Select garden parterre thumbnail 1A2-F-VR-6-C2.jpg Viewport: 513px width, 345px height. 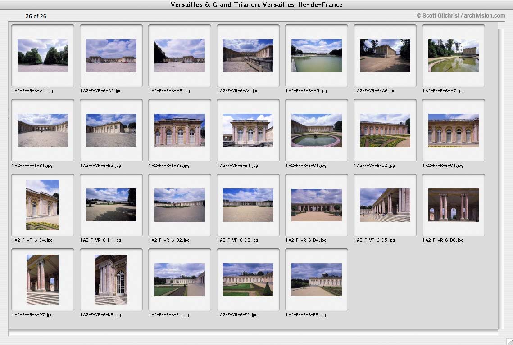click(385, 130)
